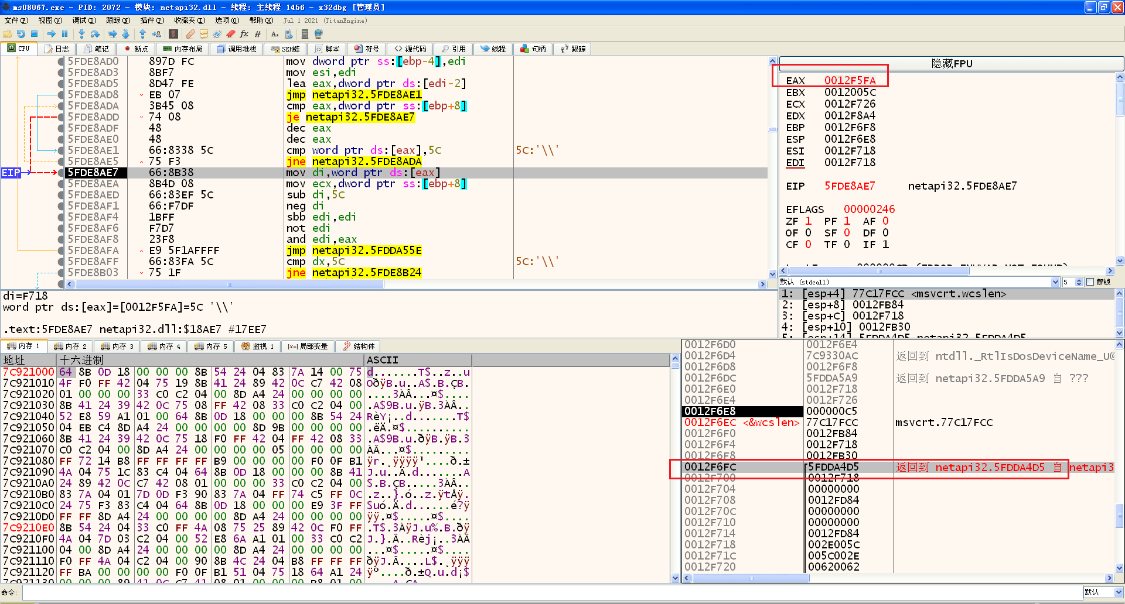Viewport: 1125px width, 604px height.
Task: Click the command input field
Action: click(551, 592)
